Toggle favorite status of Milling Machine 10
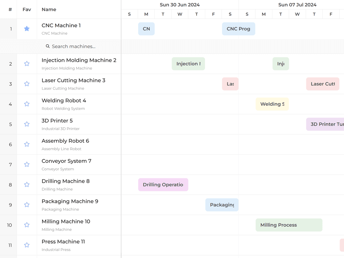344x258 pixels. pyautogui.click(x=27, y=225)
